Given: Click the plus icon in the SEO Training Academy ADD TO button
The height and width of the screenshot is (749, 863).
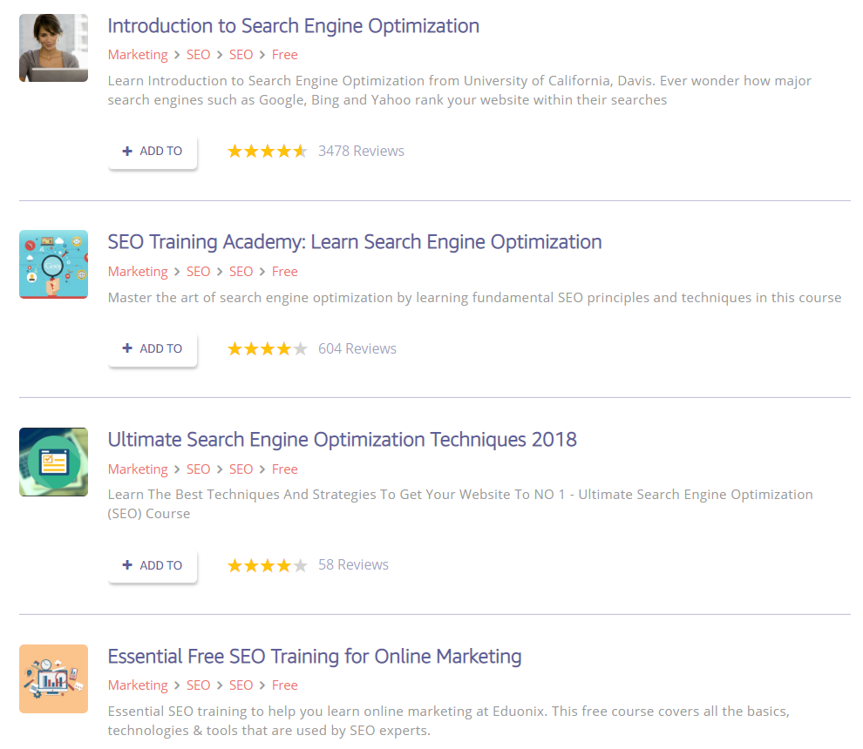Looking at the screenshot, I should (127, 348).
